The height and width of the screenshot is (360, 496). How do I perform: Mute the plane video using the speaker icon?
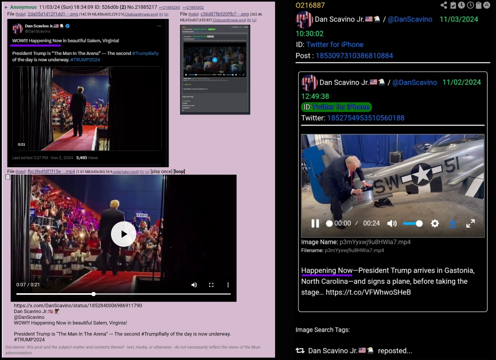392,223
